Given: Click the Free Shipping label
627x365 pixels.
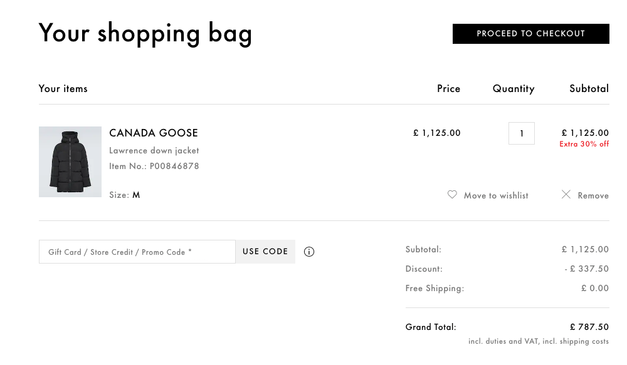Looking at the screenshot, I should point(435,289).
